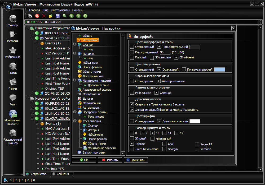Click the floppy disk save toolbar icon
The width and height of the screenshot is (265, 185).
pos(58,16)
